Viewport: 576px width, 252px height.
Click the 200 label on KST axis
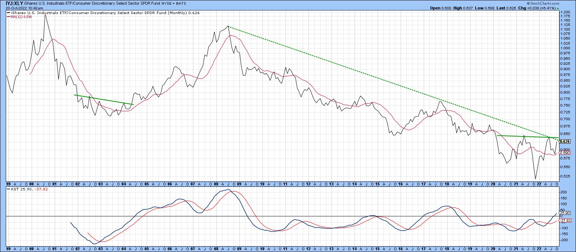point(564,192)
